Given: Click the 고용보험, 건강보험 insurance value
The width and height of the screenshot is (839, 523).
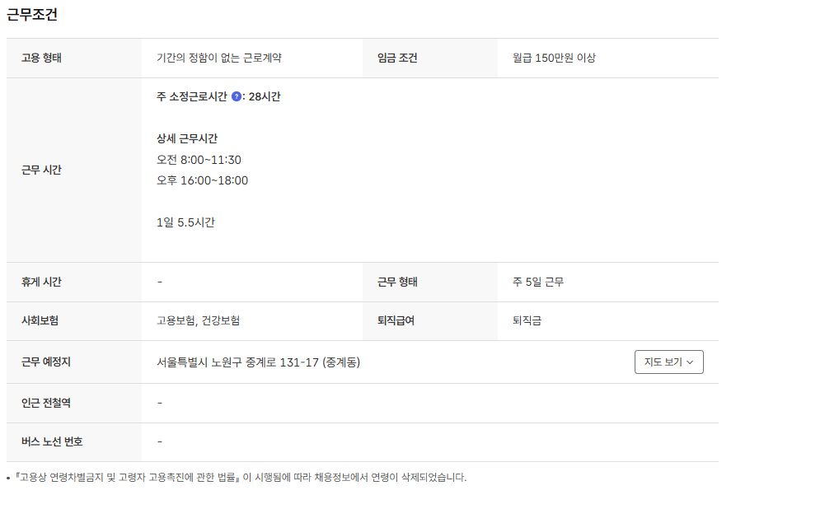Looking at the screenshot, I should pyautogui.click(x=198, y=321).
